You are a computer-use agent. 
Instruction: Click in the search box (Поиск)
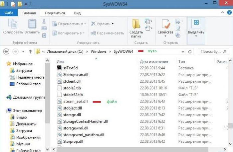click(x=213, y=51)
